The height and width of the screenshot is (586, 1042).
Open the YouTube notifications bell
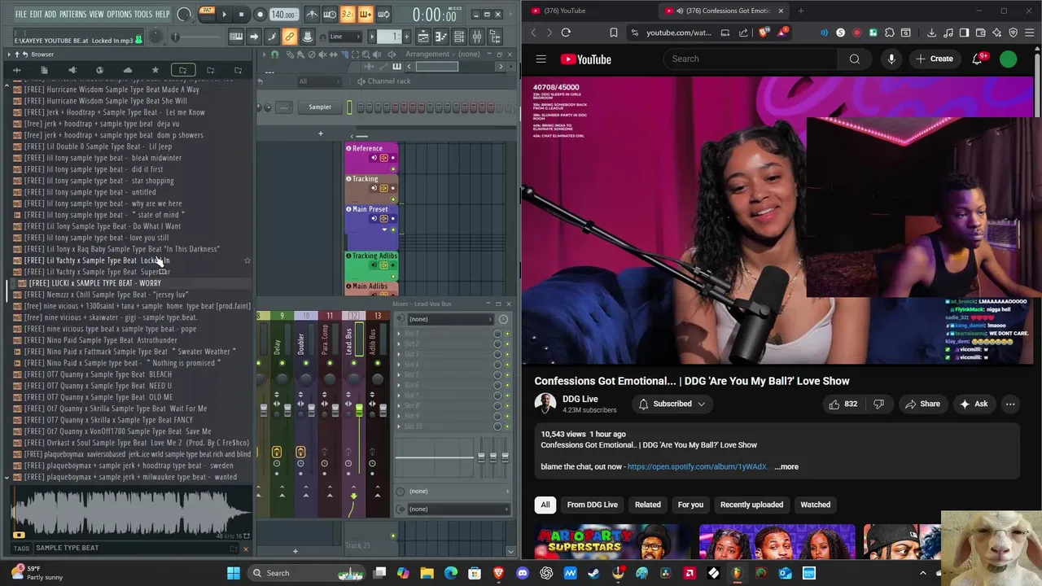978,59
